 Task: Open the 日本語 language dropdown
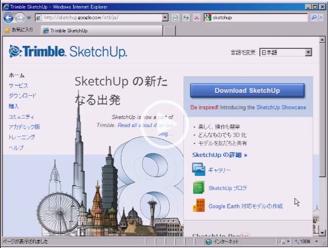[285, 53]
